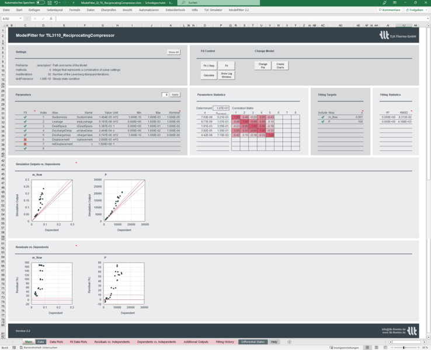The image size is (431, 350).
Task: Click the Undo arrow icon
Action: tap(56, 2)
